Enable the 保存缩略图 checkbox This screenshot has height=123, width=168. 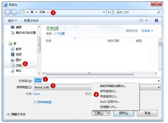pos(35,103)
